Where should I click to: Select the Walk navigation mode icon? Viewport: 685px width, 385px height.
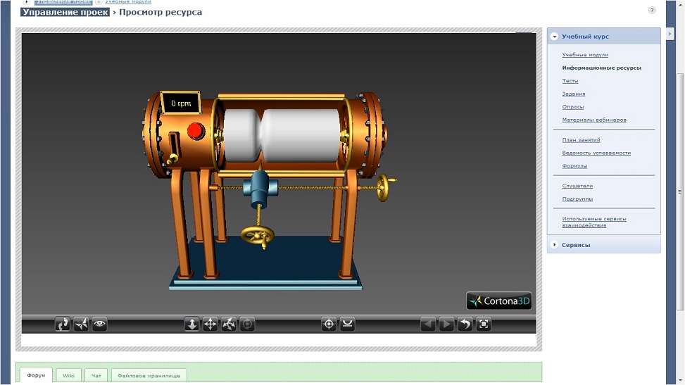click(x=63, y=324)
